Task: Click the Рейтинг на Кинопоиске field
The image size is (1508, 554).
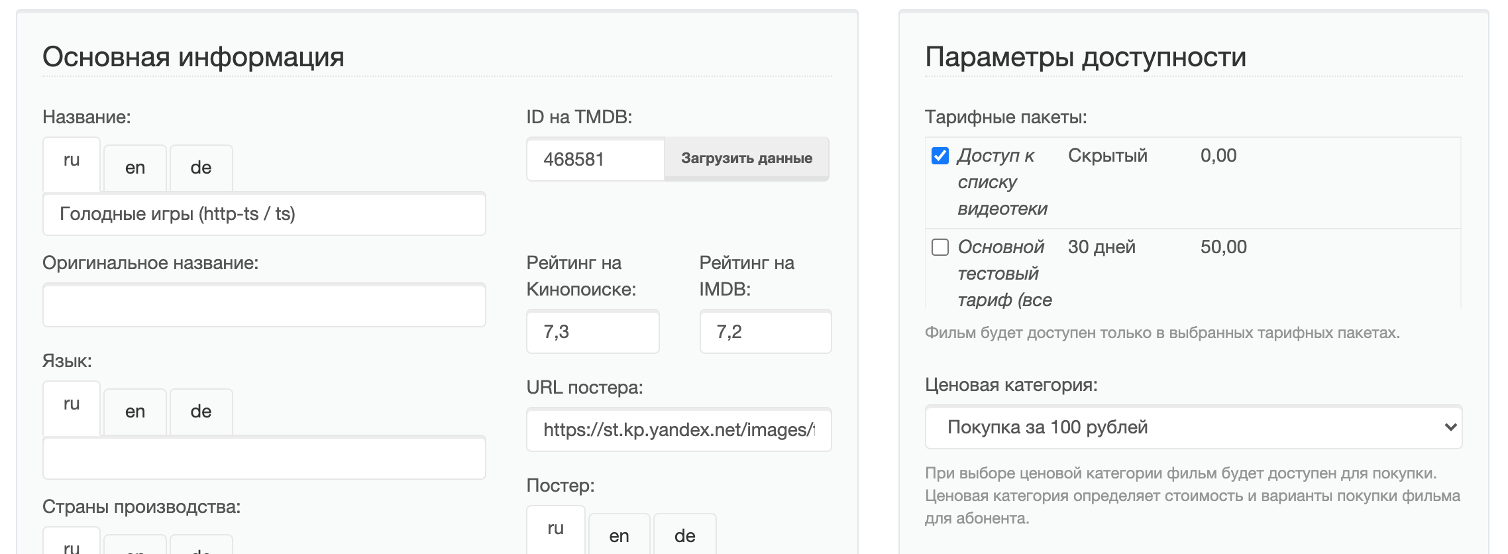Action: (x=593, y=331)
